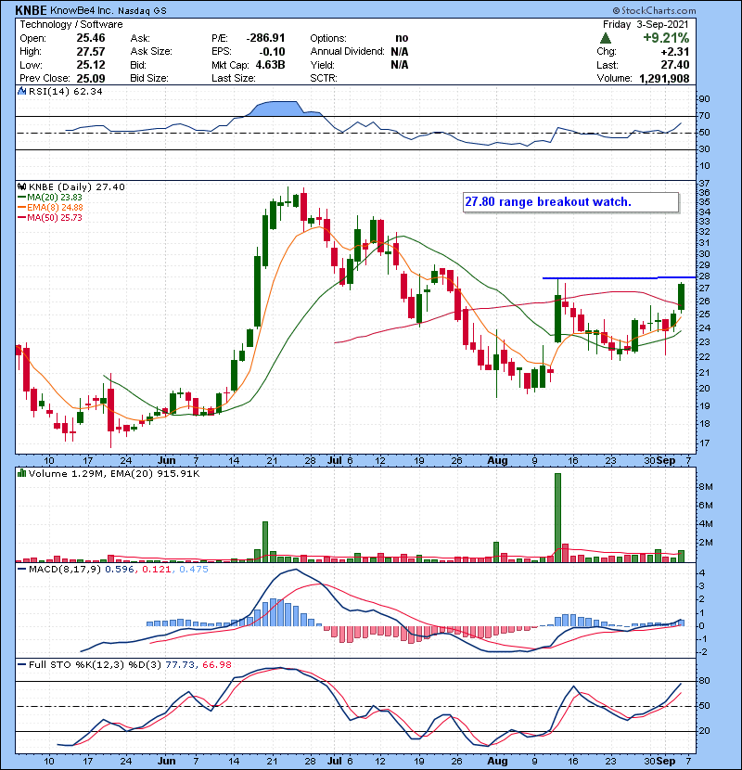
Task: Click the Mkt Cap value 4.63B
Action: (270, 65)
